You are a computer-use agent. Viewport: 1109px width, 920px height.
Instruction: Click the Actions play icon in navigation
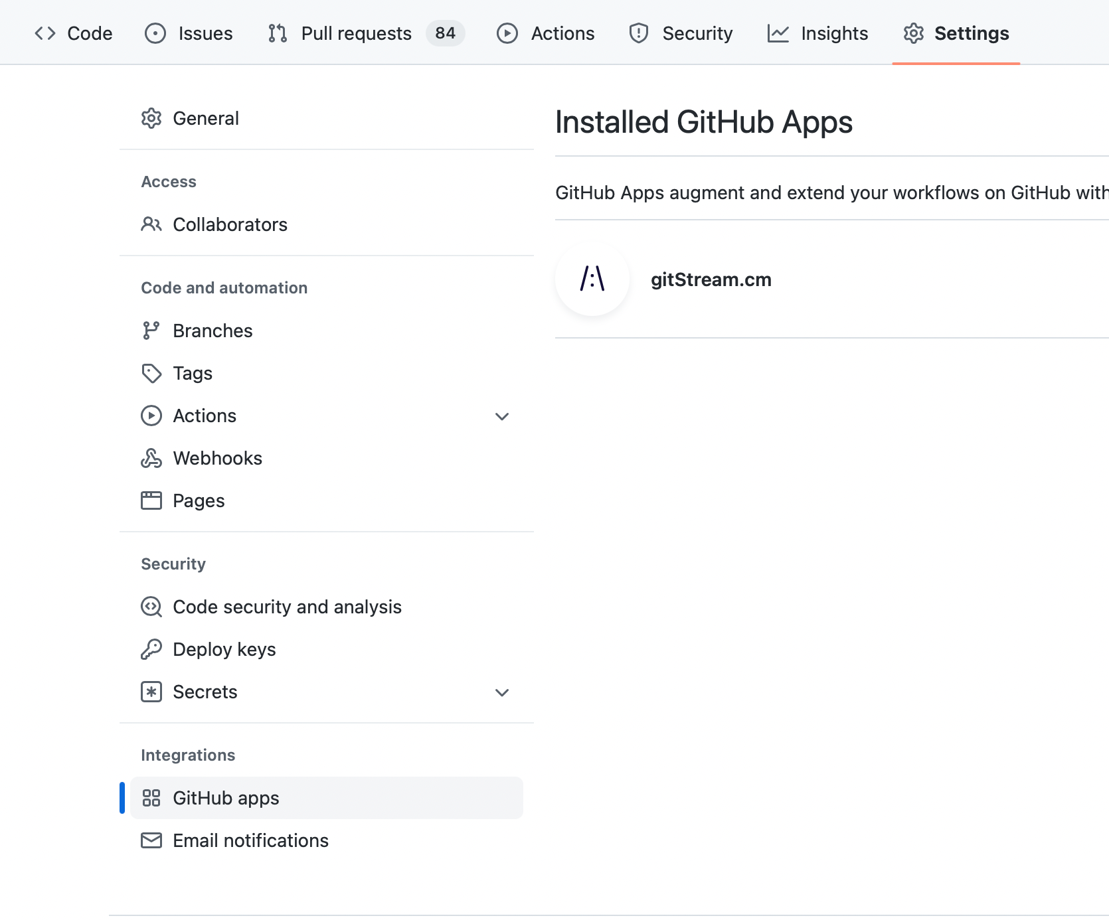(508, 33)
